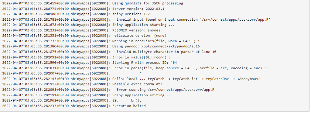Click the 'Starting R with process ID' line
Screen dimensions: 311x114
[x=91, y=63]
